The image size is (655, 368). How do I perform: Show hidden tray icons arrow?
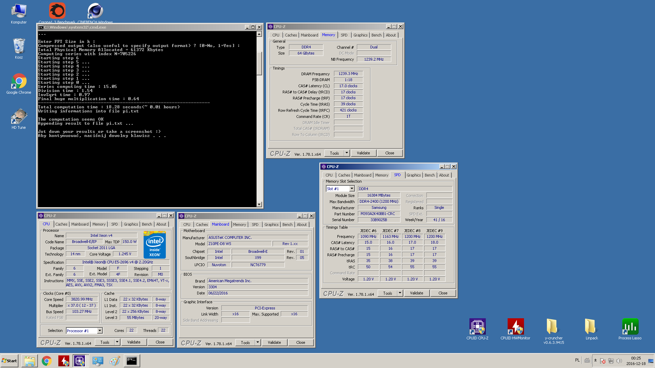[595, 361]
